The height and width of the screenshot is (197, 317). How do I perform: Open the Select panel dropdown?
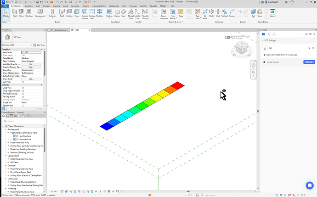coord(6,22)
